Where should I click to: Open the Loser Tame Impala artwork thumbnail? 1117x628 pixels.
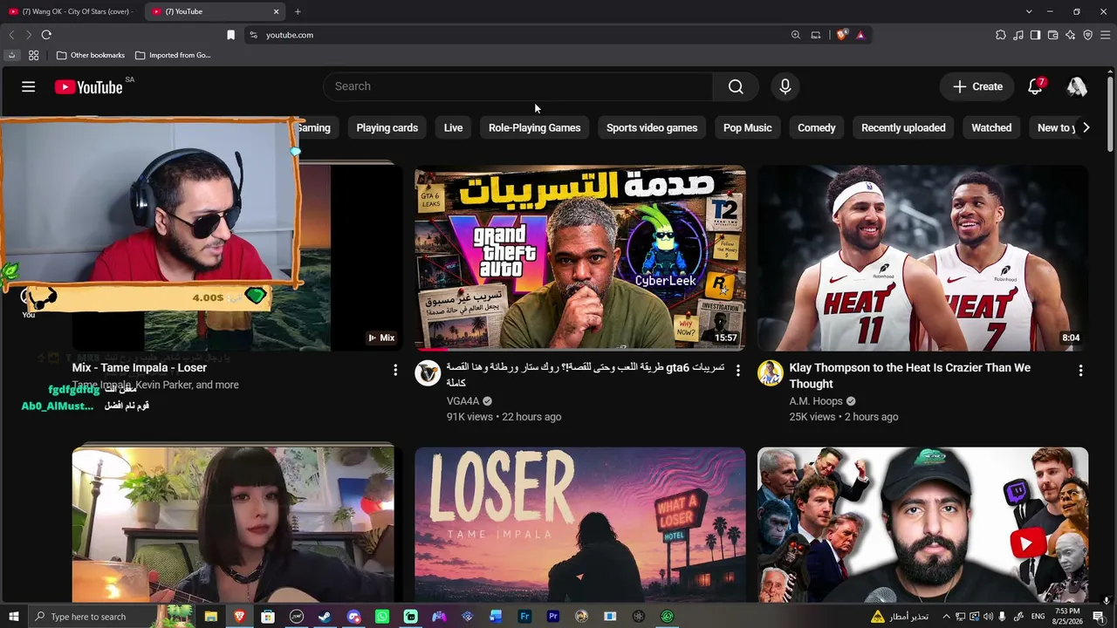(x=580, y=525)
